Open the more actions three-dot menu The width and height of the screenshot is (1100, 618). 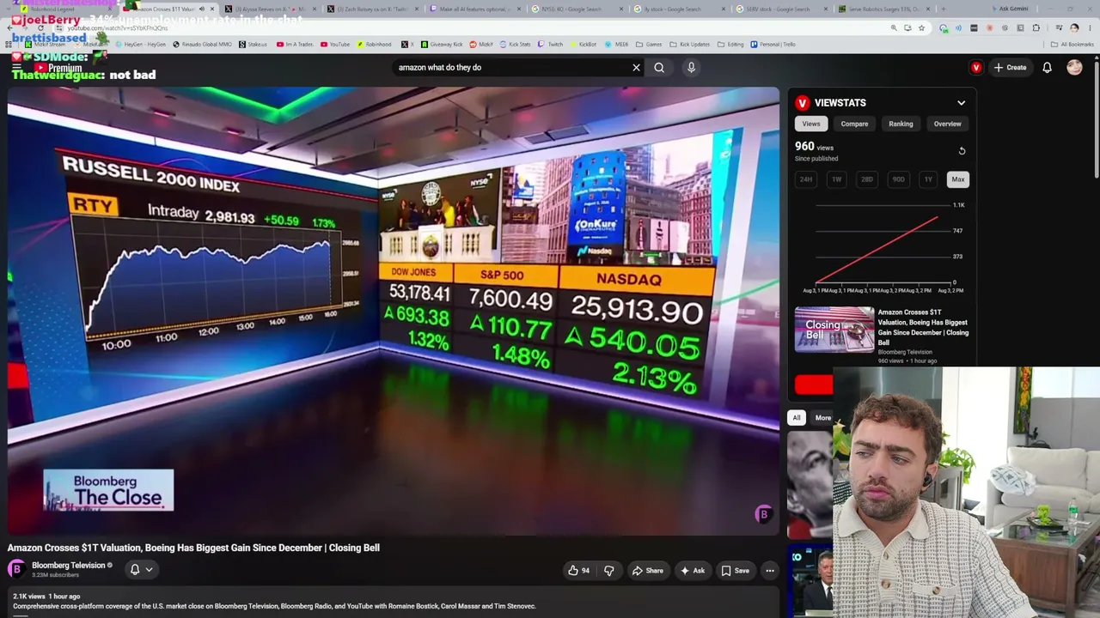(x=770, y=571)
